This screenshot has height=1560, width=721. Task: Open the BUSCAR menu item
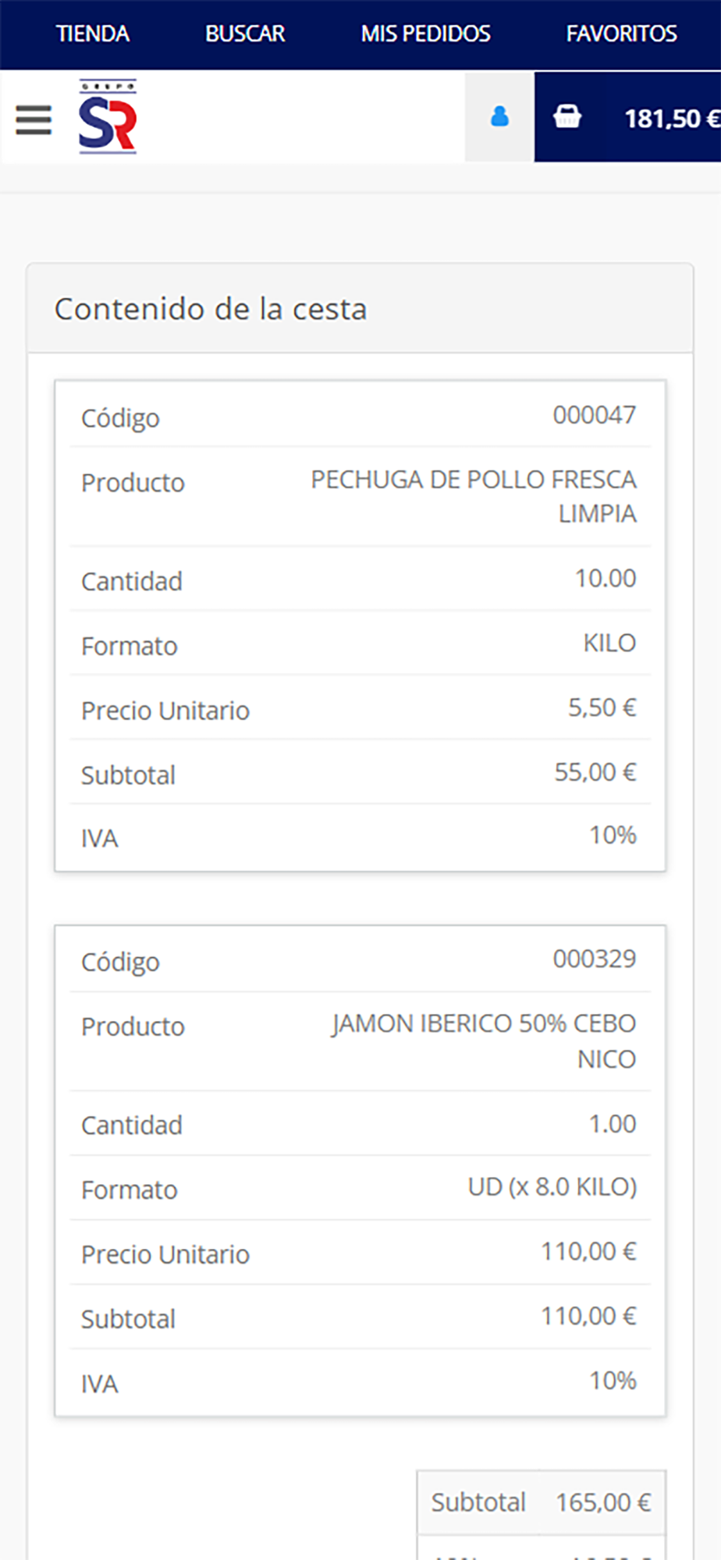coord(245,34)
